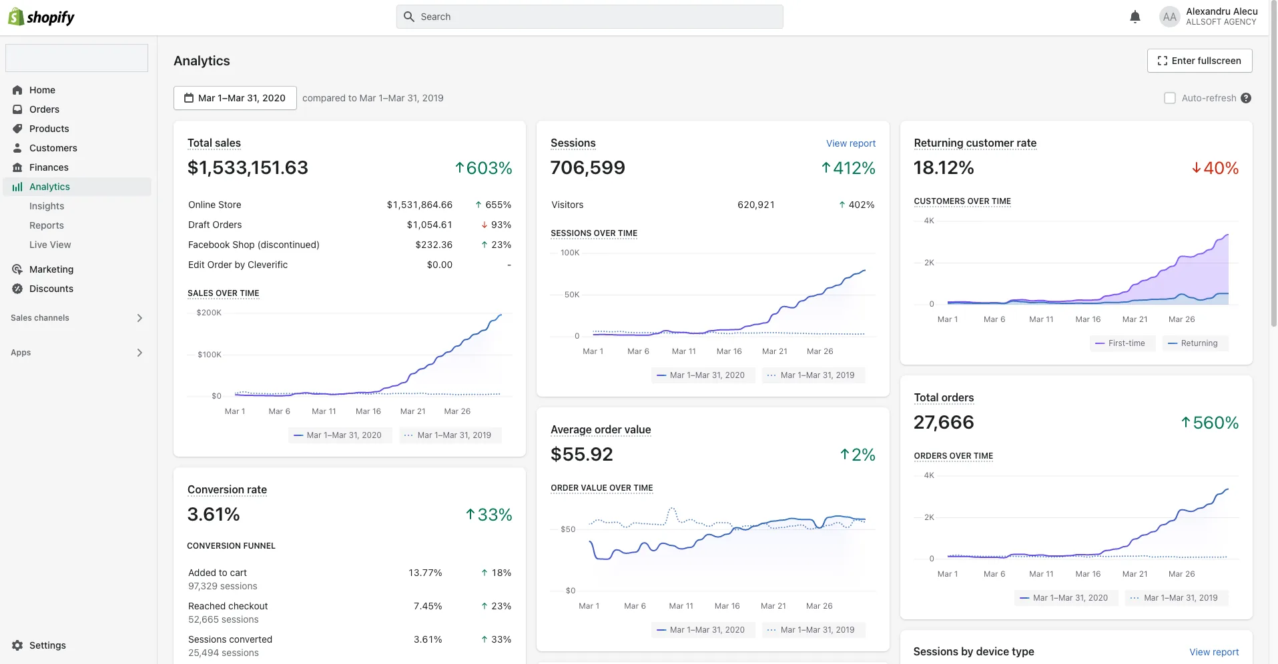Viewport: 1278px width, 664px height.
Task: Click the Average order value heading
Action: (601, 429)
